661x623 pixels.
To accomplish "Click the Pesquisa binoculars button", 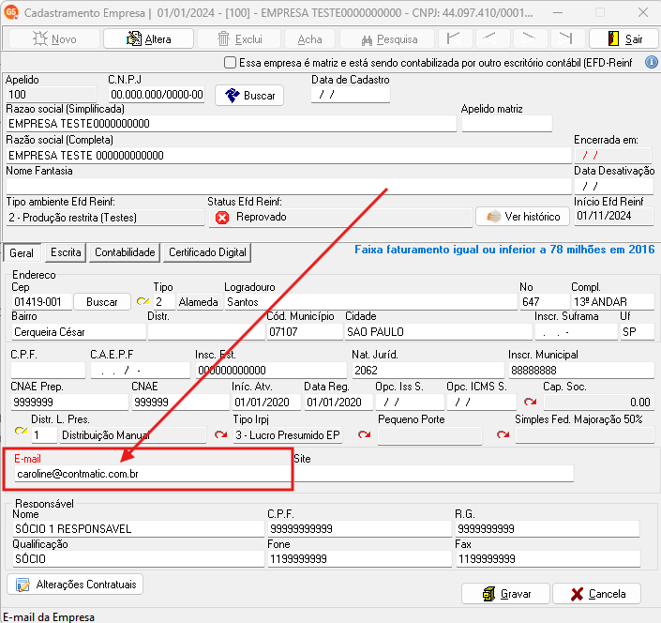I will [x=387, y=39].
